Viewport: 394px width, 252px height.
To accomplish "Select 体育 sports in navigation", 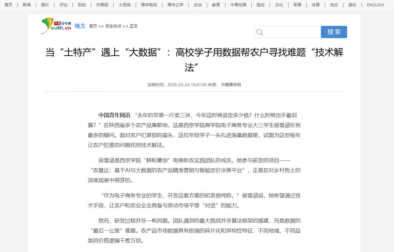I will [x=316, y=5].
